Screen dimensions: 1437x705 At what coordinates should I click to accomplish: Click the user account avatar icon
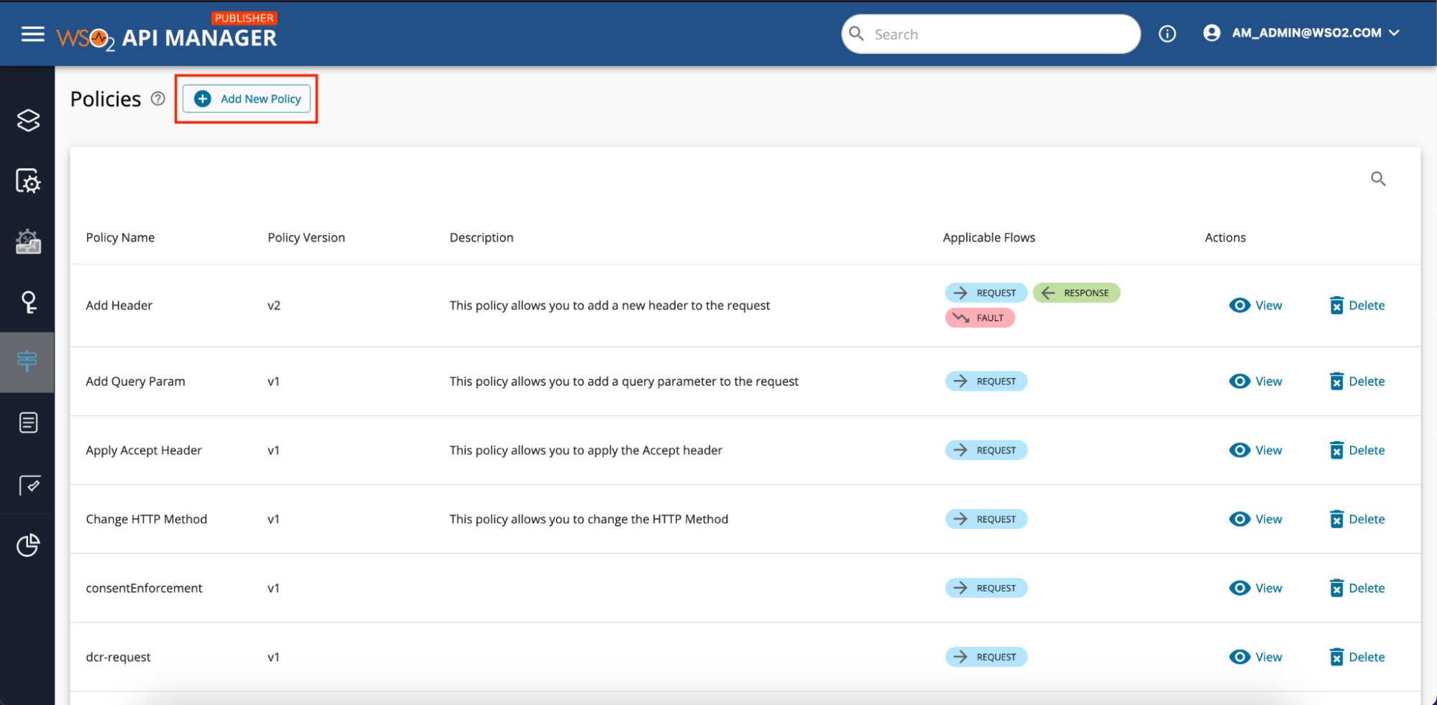[x=1212, y=33]
